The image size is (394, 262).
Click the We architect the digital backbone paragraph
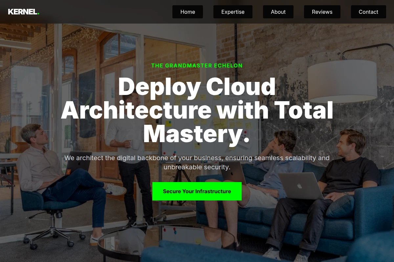click(197, 162)
